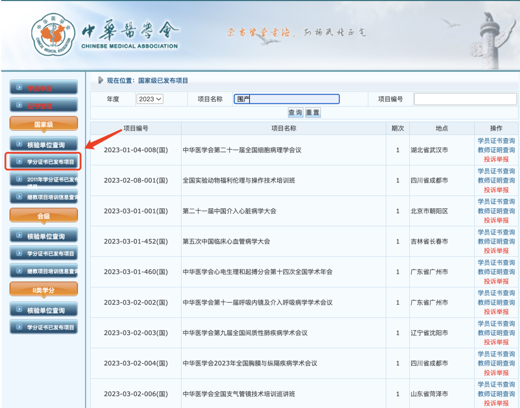Click 学员证书查询 for project 2023-03-01-460
The width and height of the screenshot is (520, 408).
[496, 263]
